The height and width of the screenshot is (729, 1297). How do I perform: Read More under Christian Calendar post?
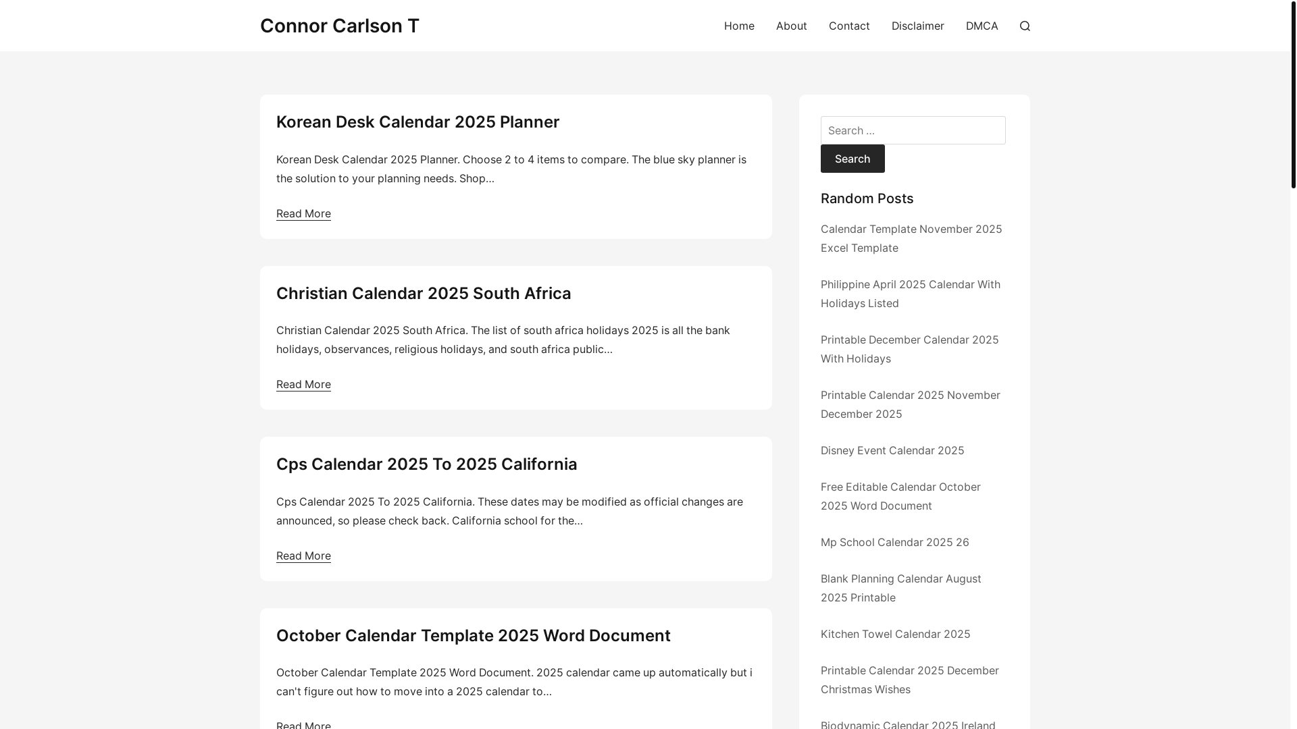pyautogui.click(x=303, y=384)
